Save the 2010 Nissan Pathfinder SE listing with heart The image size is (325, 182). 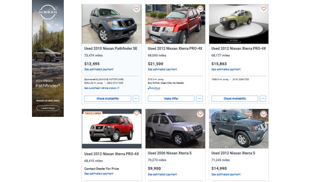click(137, 9)
